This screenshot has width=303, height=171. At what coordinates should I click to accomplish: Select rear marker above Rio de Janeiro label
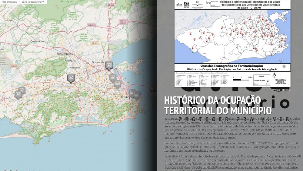click(132, 93)
